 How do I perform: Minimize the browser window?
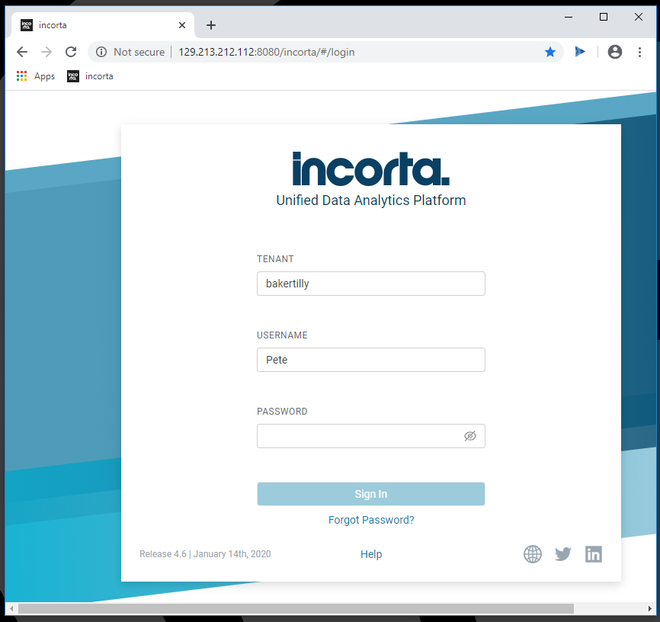pos(569,17)
